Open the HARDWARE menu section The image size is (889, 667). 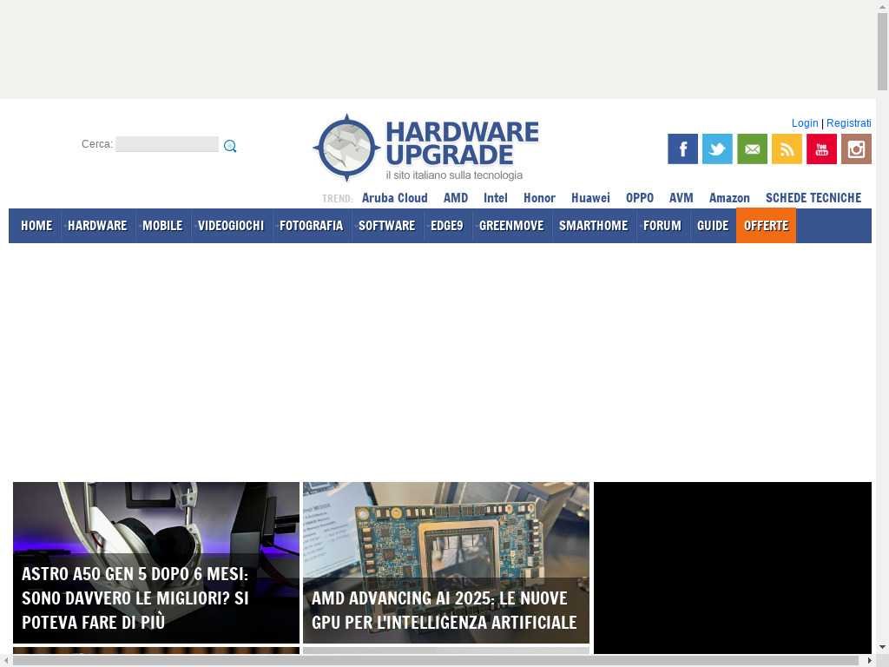point(97,226)
